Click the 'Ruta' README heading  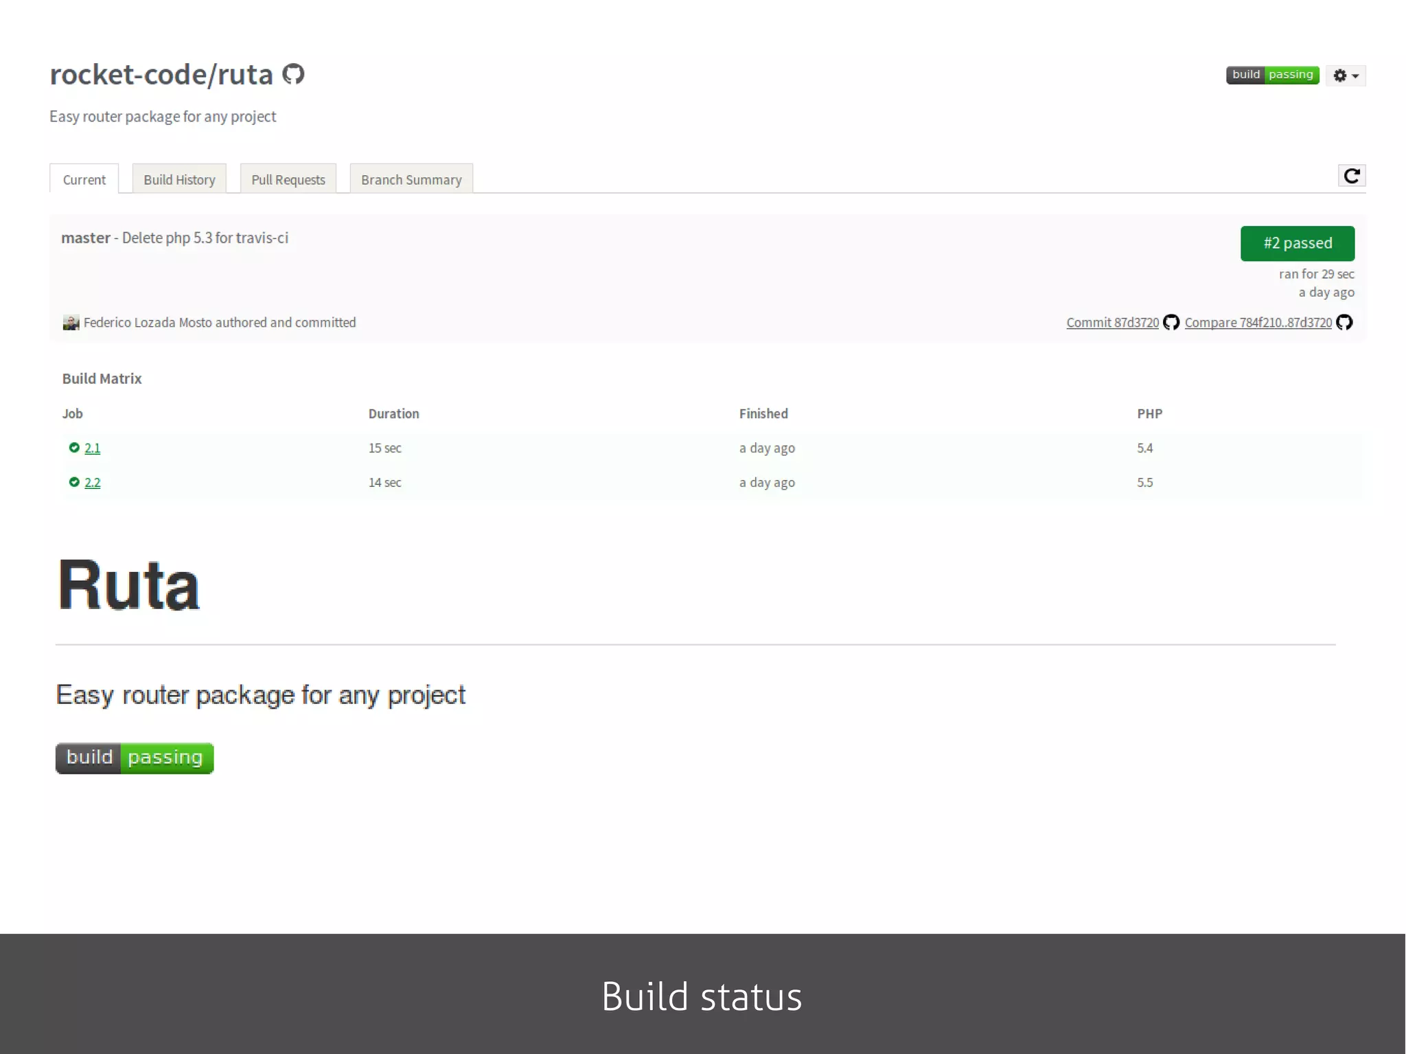128,585
